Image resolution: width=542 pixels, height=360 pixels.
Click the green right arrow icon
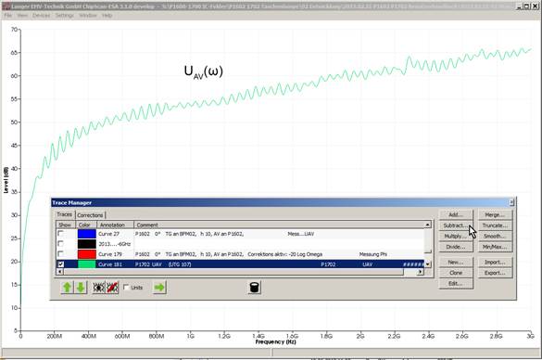tap(159, 288)
